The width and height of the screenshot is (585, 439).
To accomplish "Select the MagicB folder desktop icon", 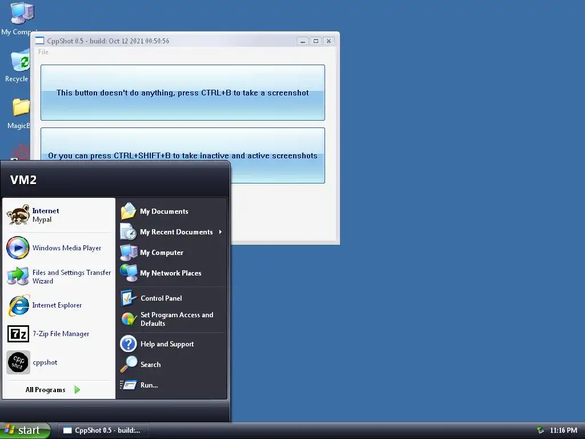I will [21, 107].
